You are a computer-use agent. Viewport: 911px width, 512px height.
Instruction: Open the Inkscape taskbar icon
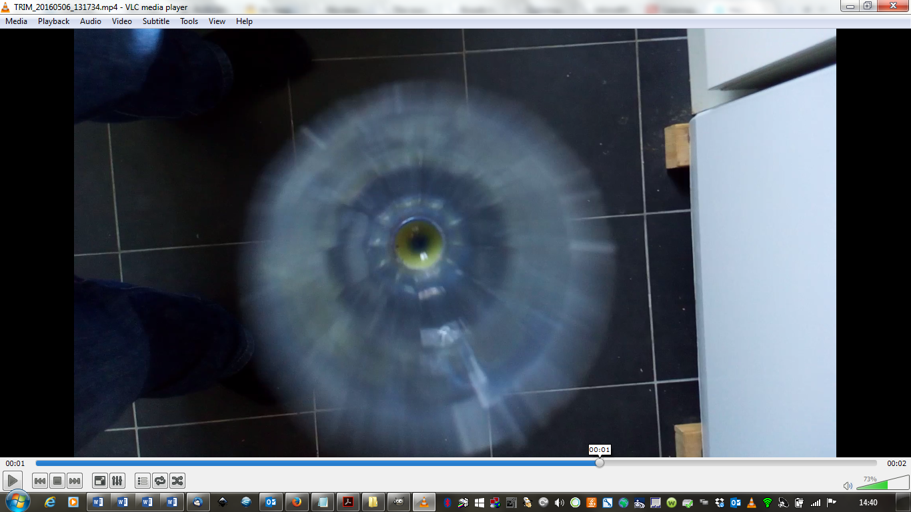(x=223, y=502)
